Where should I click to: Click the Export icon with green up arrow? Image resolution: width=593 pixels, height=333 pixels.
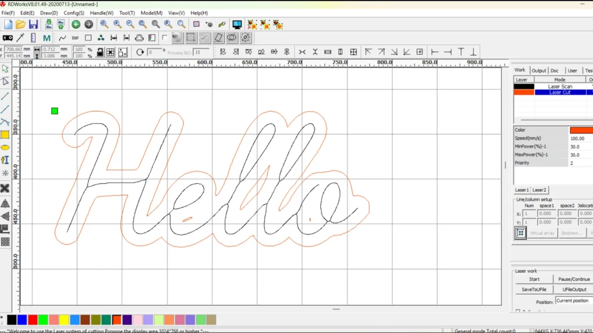(x=61, y=24)
